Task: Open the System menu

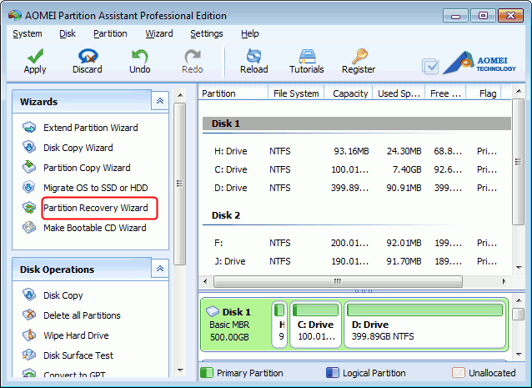Action: coord(28,33)
